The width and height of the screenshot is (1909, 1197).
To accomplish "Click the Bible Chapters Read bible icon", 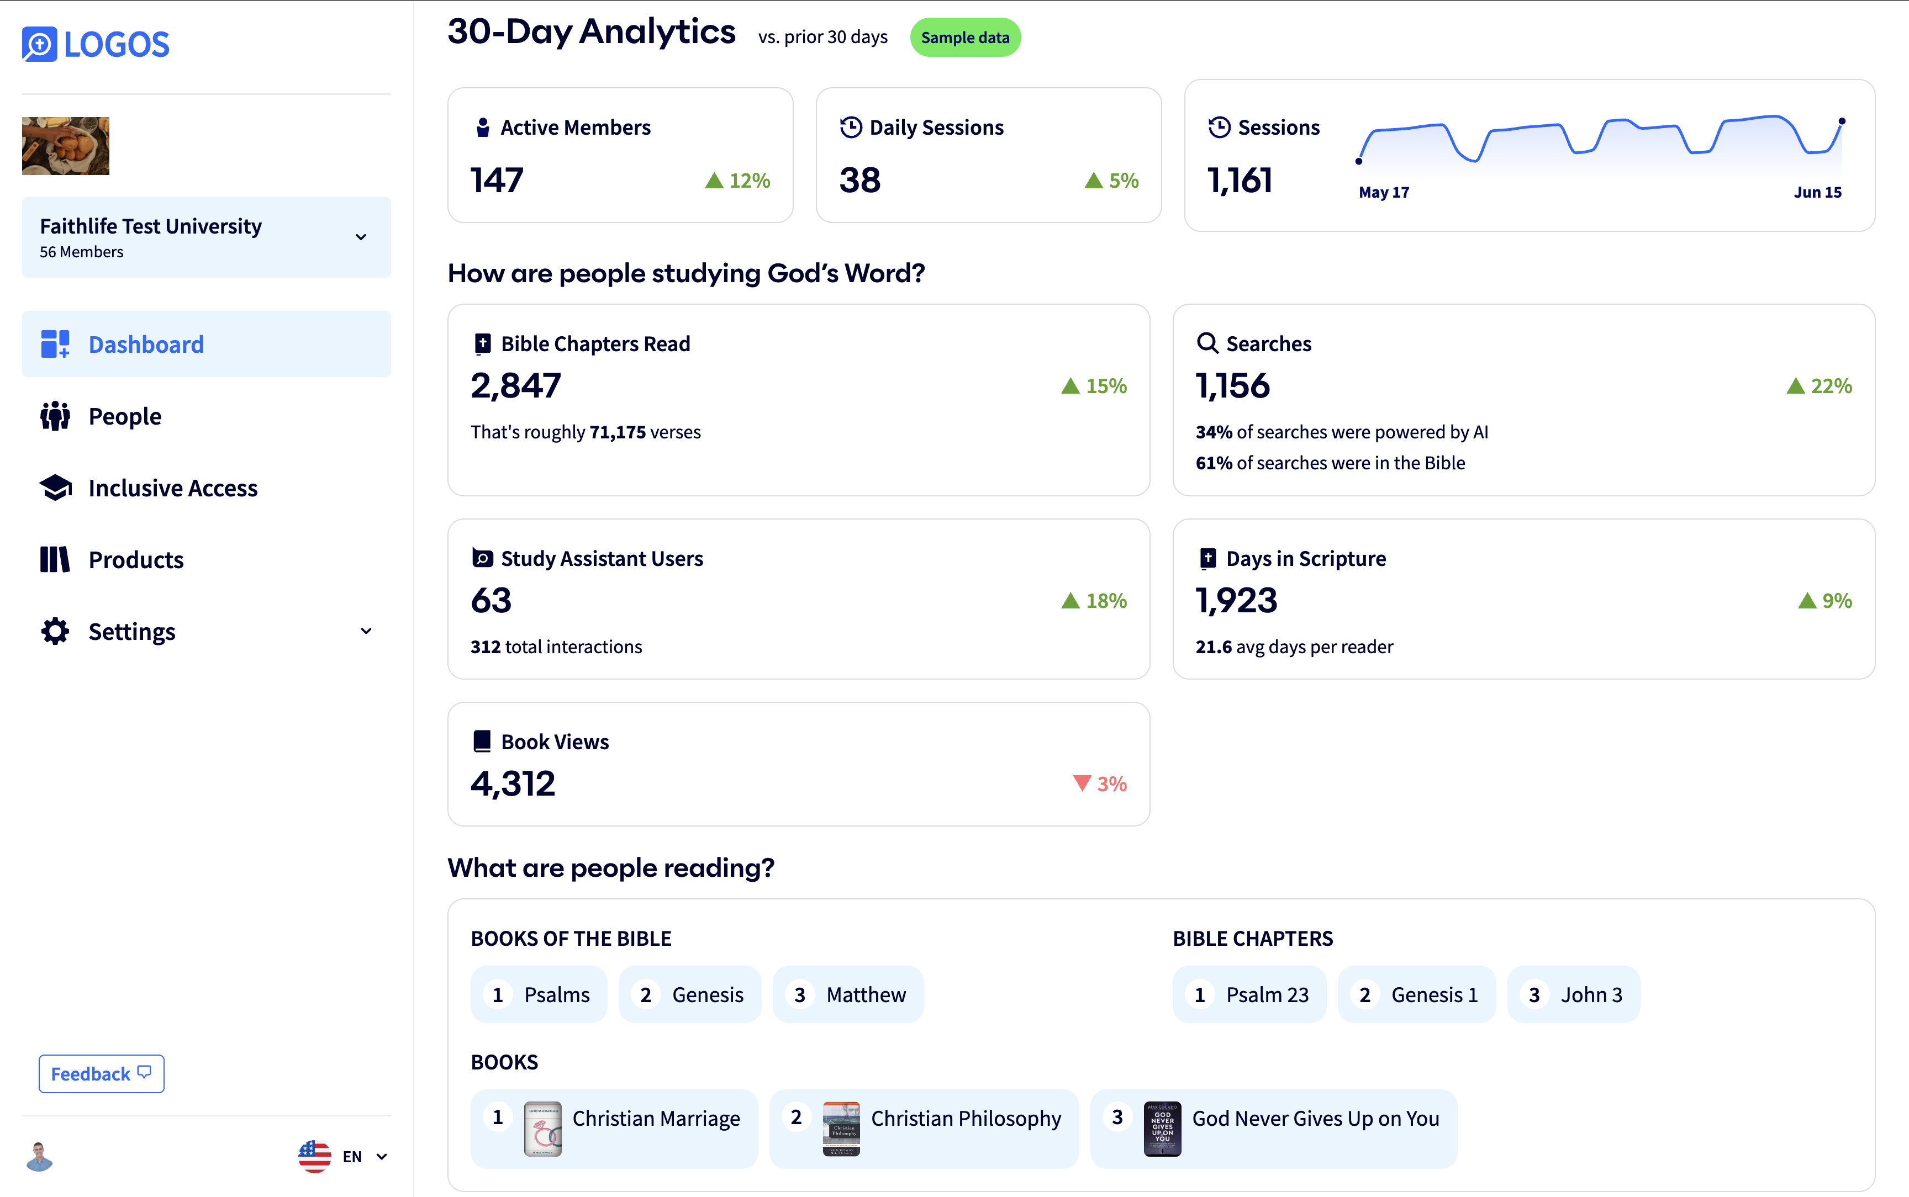I will 482,343.
